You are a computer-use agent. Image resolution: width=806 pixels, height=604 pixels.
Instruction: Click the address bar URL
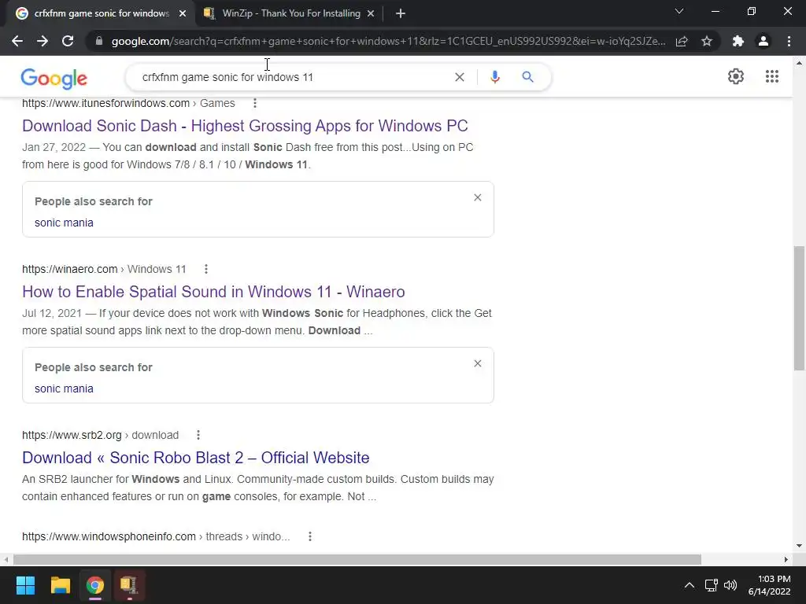[388, 41]
